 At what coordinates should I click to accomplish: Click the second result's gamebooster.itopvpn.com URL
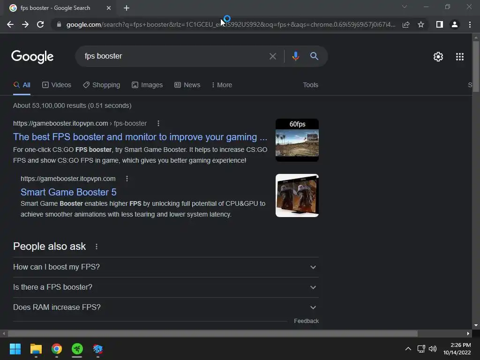pos(68,179)
